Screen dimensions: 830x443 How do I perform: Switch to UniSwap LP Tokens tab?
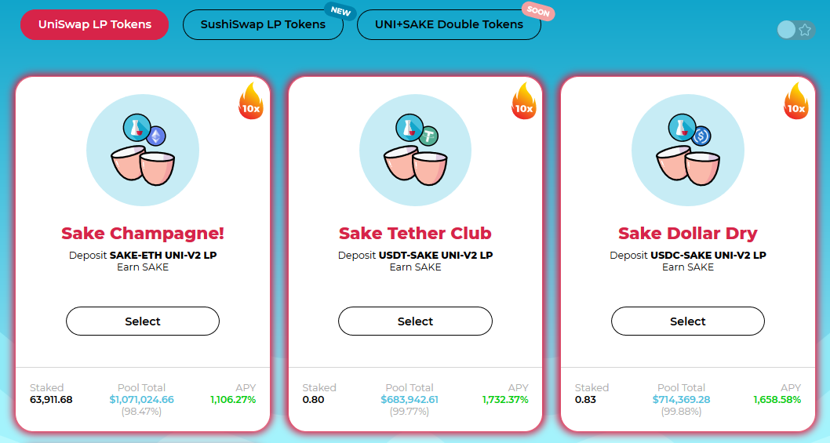95,24
